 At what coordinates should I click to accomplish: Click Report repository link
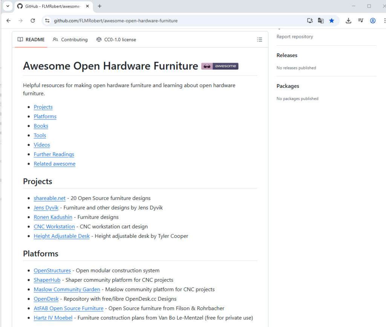(x=294, y=37)
